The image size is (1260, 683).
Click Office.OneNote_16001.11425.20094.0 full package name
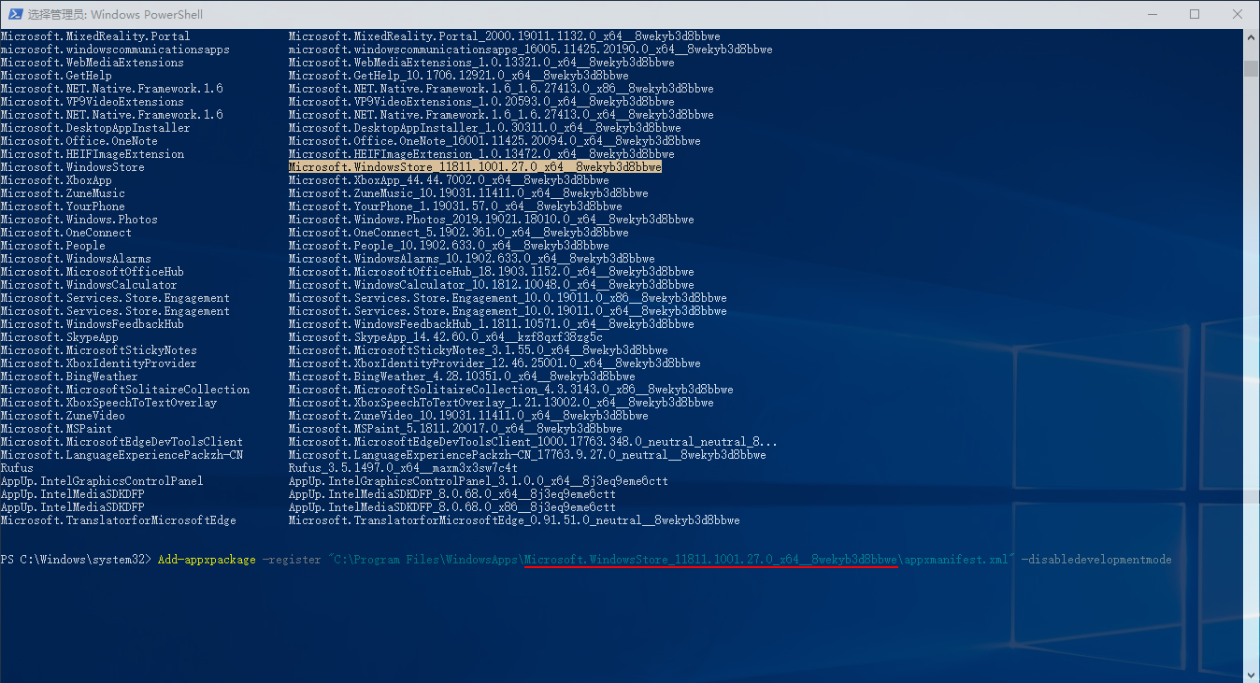coord(494,141)
